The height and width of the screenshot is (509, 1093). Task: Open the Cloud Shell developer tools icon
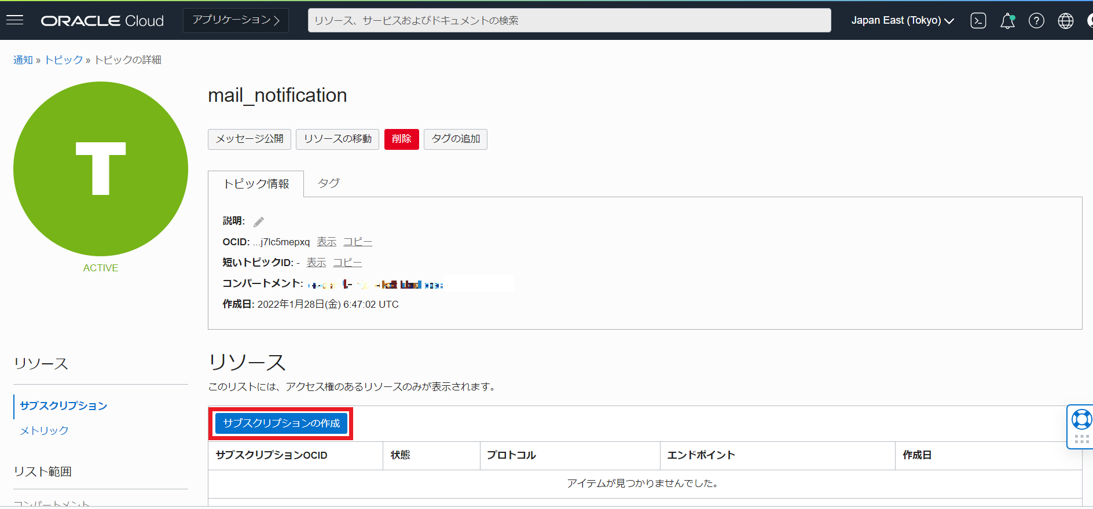pos(978,21)
